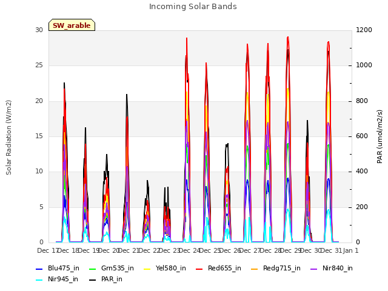The image size is (388, 291).
Task: Click the 1200 right y-axis tick label
Action: point(364,30)
